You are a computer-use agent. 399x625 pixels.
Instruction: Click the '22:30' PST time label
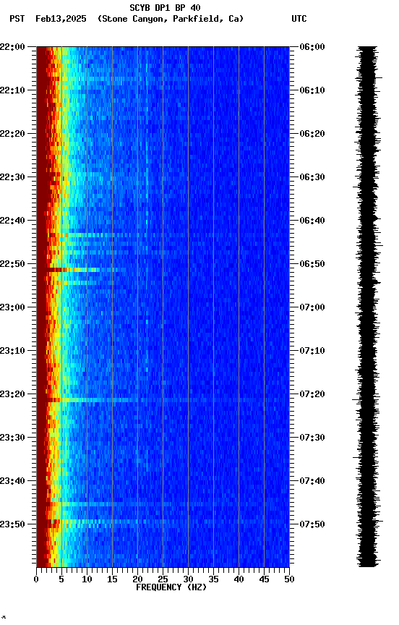click(x=12, y=177)
